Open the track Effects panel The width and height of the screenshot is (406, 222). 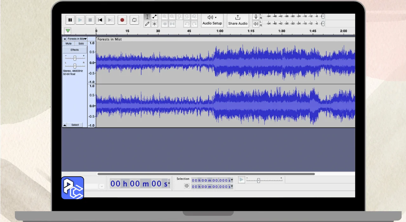coord(75,50)
